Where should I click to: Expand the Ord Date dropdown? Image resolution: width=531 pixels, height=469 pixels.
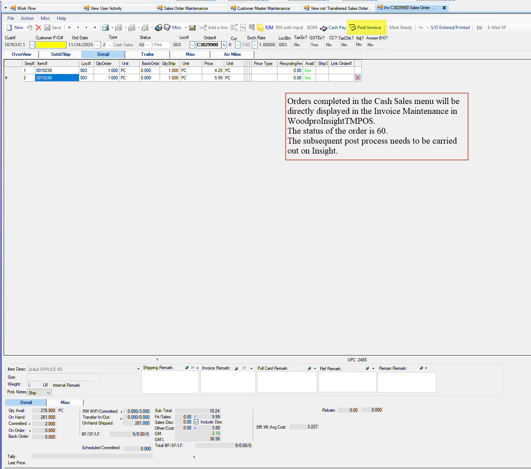tap(97, 45)
